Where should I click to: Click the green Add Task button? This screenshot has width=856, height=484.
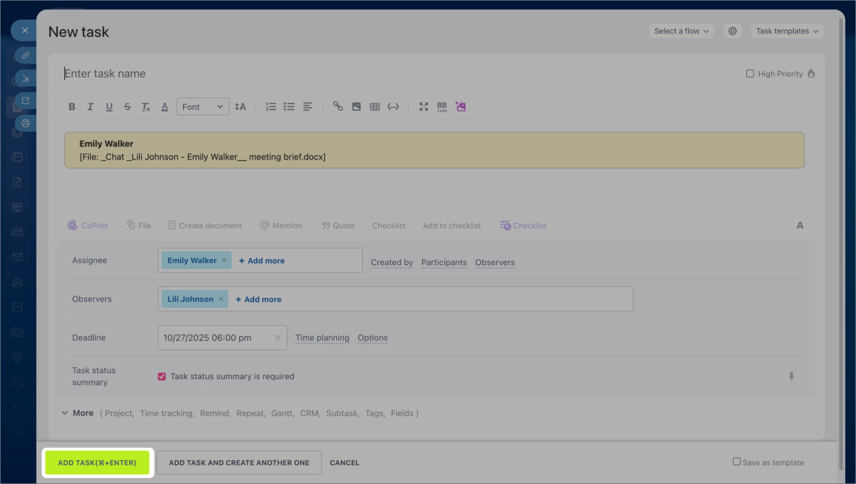98,463
